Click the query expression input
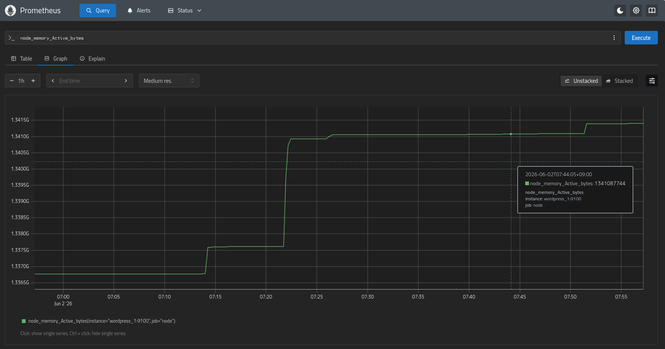Viewport: 665px width, 349px height. (313, 38)
